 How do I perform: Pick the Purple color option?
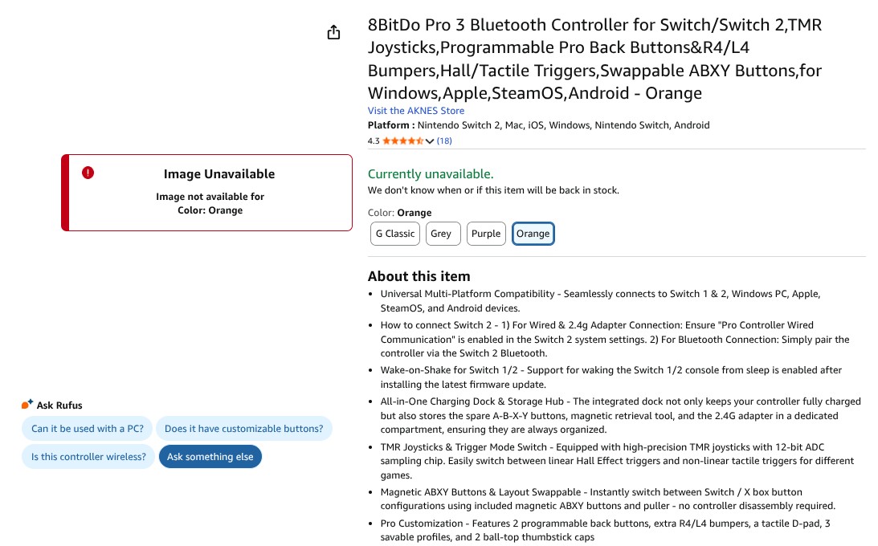click(486, 234)
